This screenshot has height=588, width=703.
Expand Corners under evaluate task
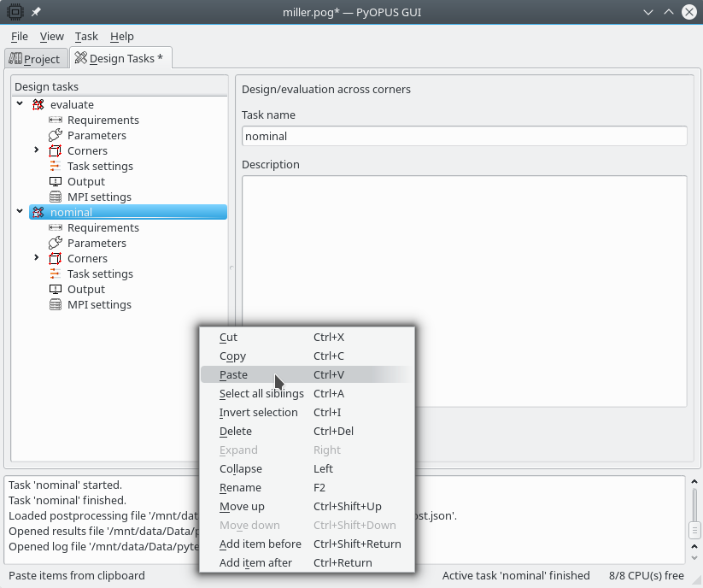pos(37,150)
